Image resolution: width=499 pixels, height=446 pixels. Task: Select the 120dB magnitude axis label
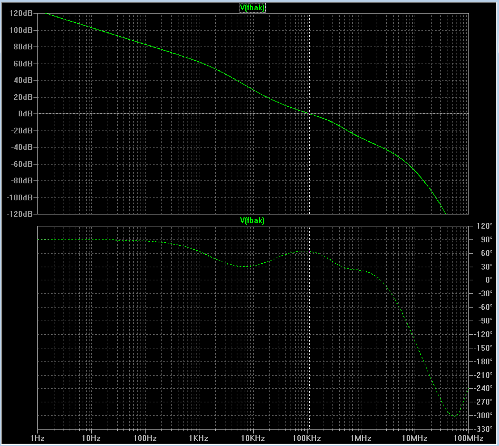[x=21, y=14]
